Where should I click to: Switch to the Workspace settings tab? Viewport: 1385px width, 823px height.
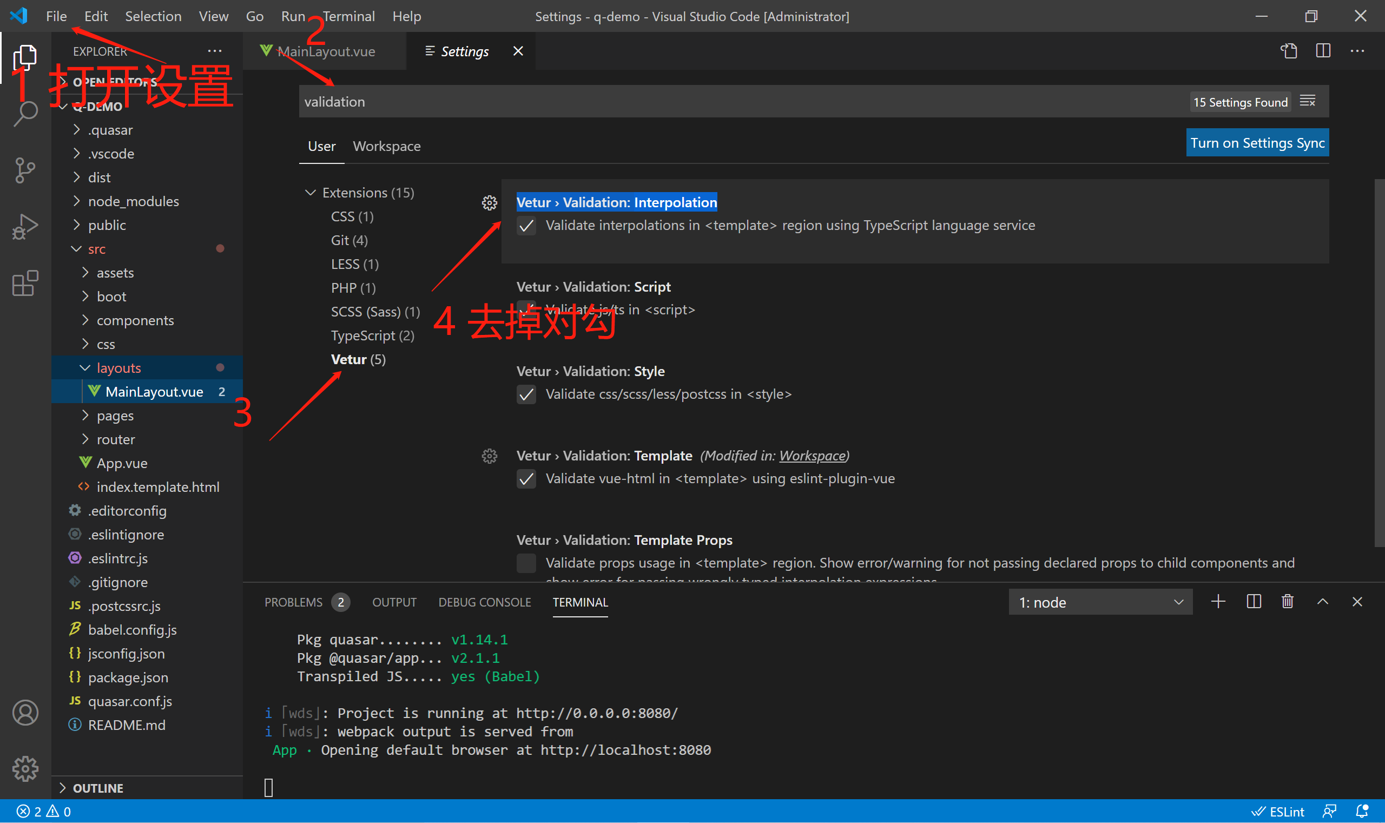[x=386, y=146]
